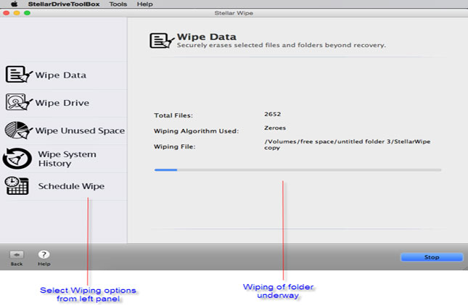Select the Wipe System History label
The width and height of the screenshot is (468, 305).
point(67,159)
